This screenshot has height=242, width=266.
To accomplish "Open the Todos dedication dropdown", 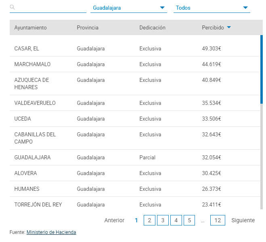I will tap(212, 8).
